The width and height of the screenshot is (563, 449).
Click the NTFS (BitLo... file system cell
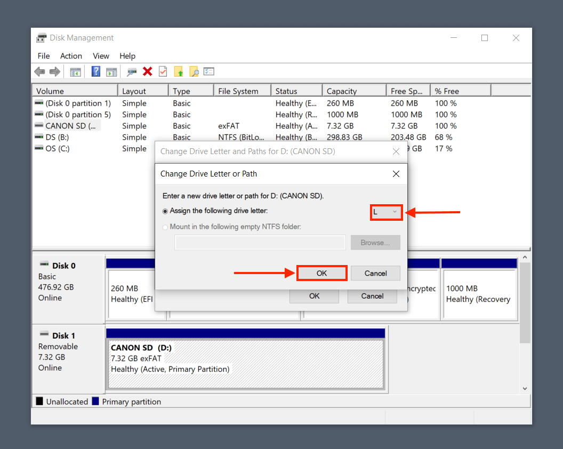click(x=242, y=137)
